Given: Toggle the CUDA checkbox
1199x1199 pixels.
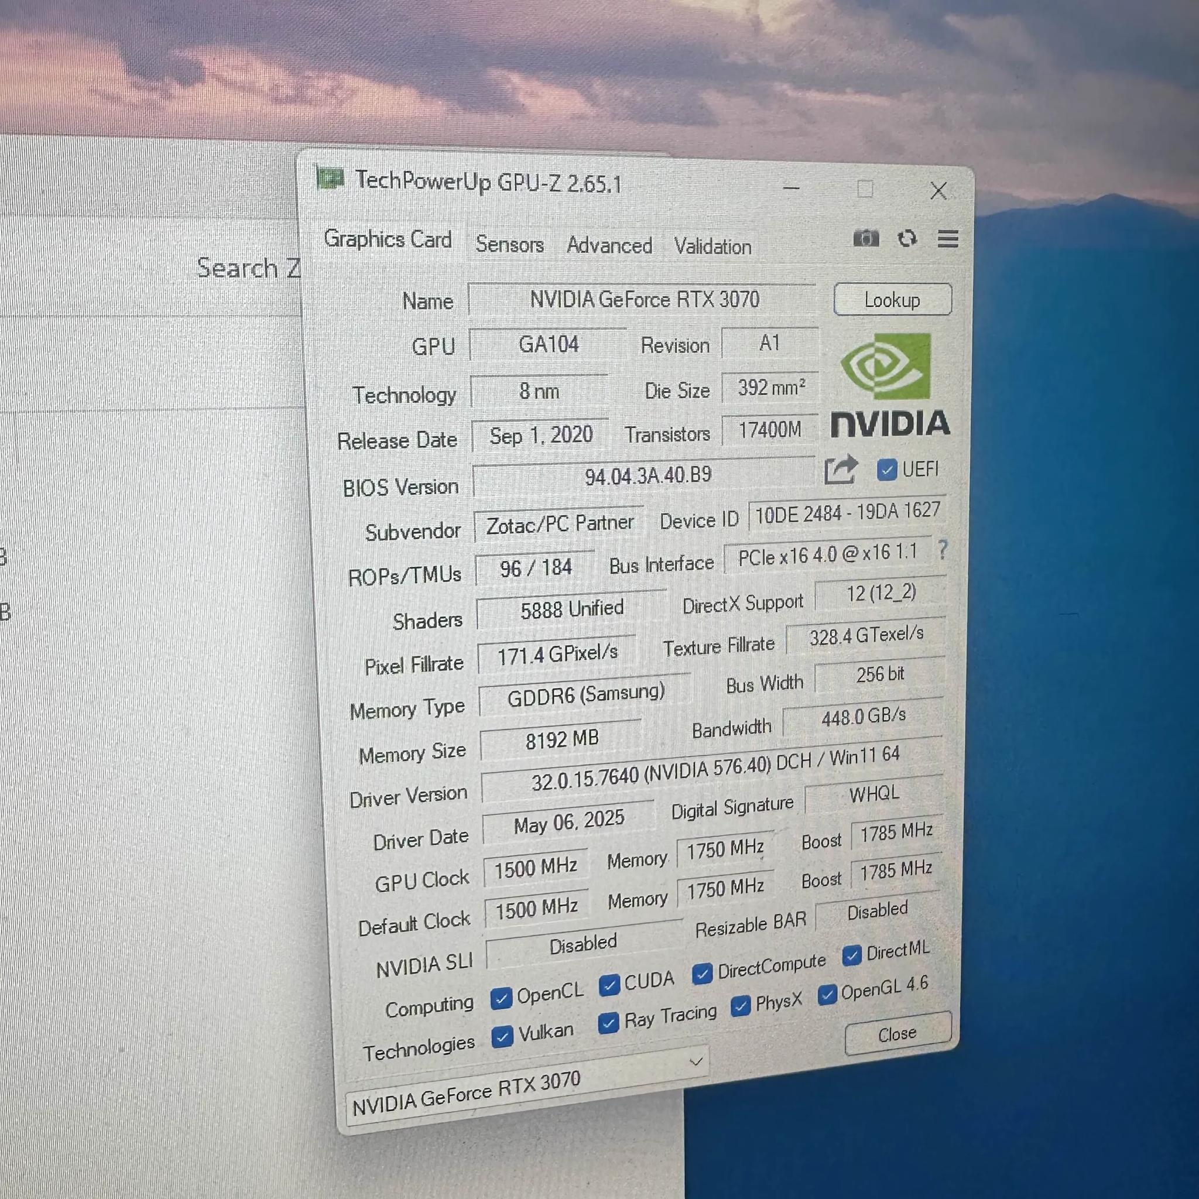Looking at the screenshot, I should (609, 985).
